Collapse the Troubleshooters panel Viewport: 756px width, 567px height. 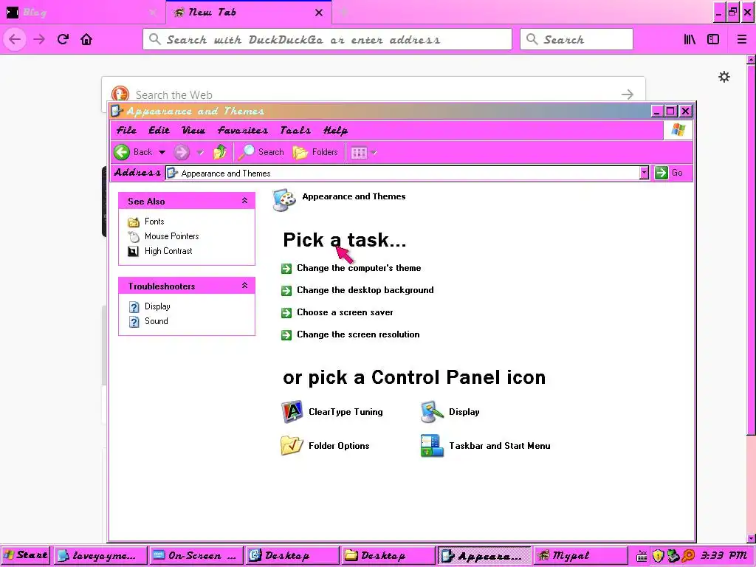(244, 286)
